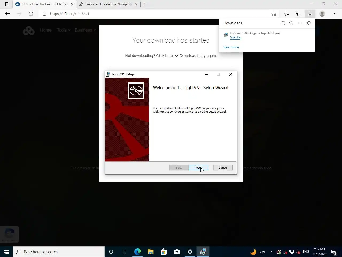Switch to Reported Unsafe Site tab
The image size is (342, 257).
[109, 4]
